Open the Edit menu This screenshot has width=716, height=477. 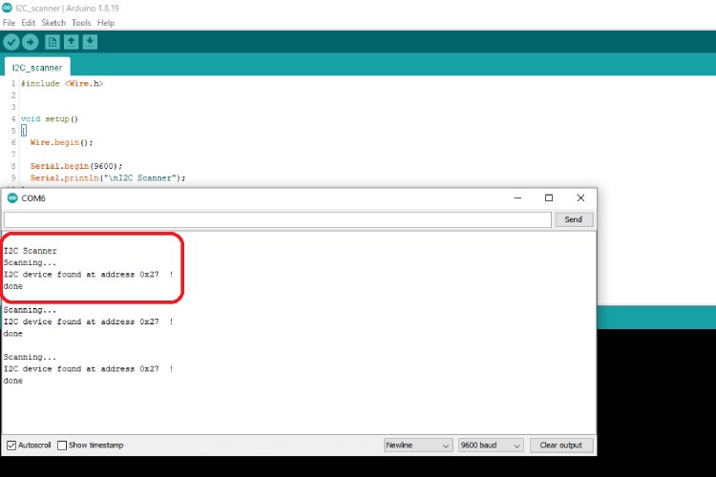[x=29, y=22]
